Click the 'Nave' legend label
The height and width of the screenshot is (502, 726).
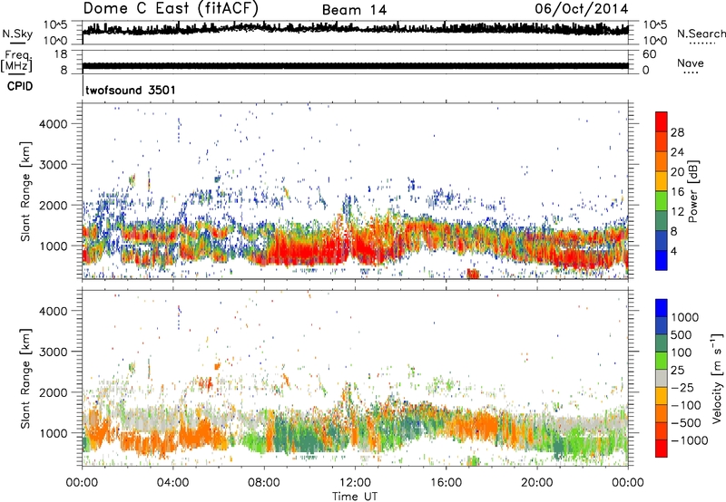pyautogui.click(x=691, y=63)
